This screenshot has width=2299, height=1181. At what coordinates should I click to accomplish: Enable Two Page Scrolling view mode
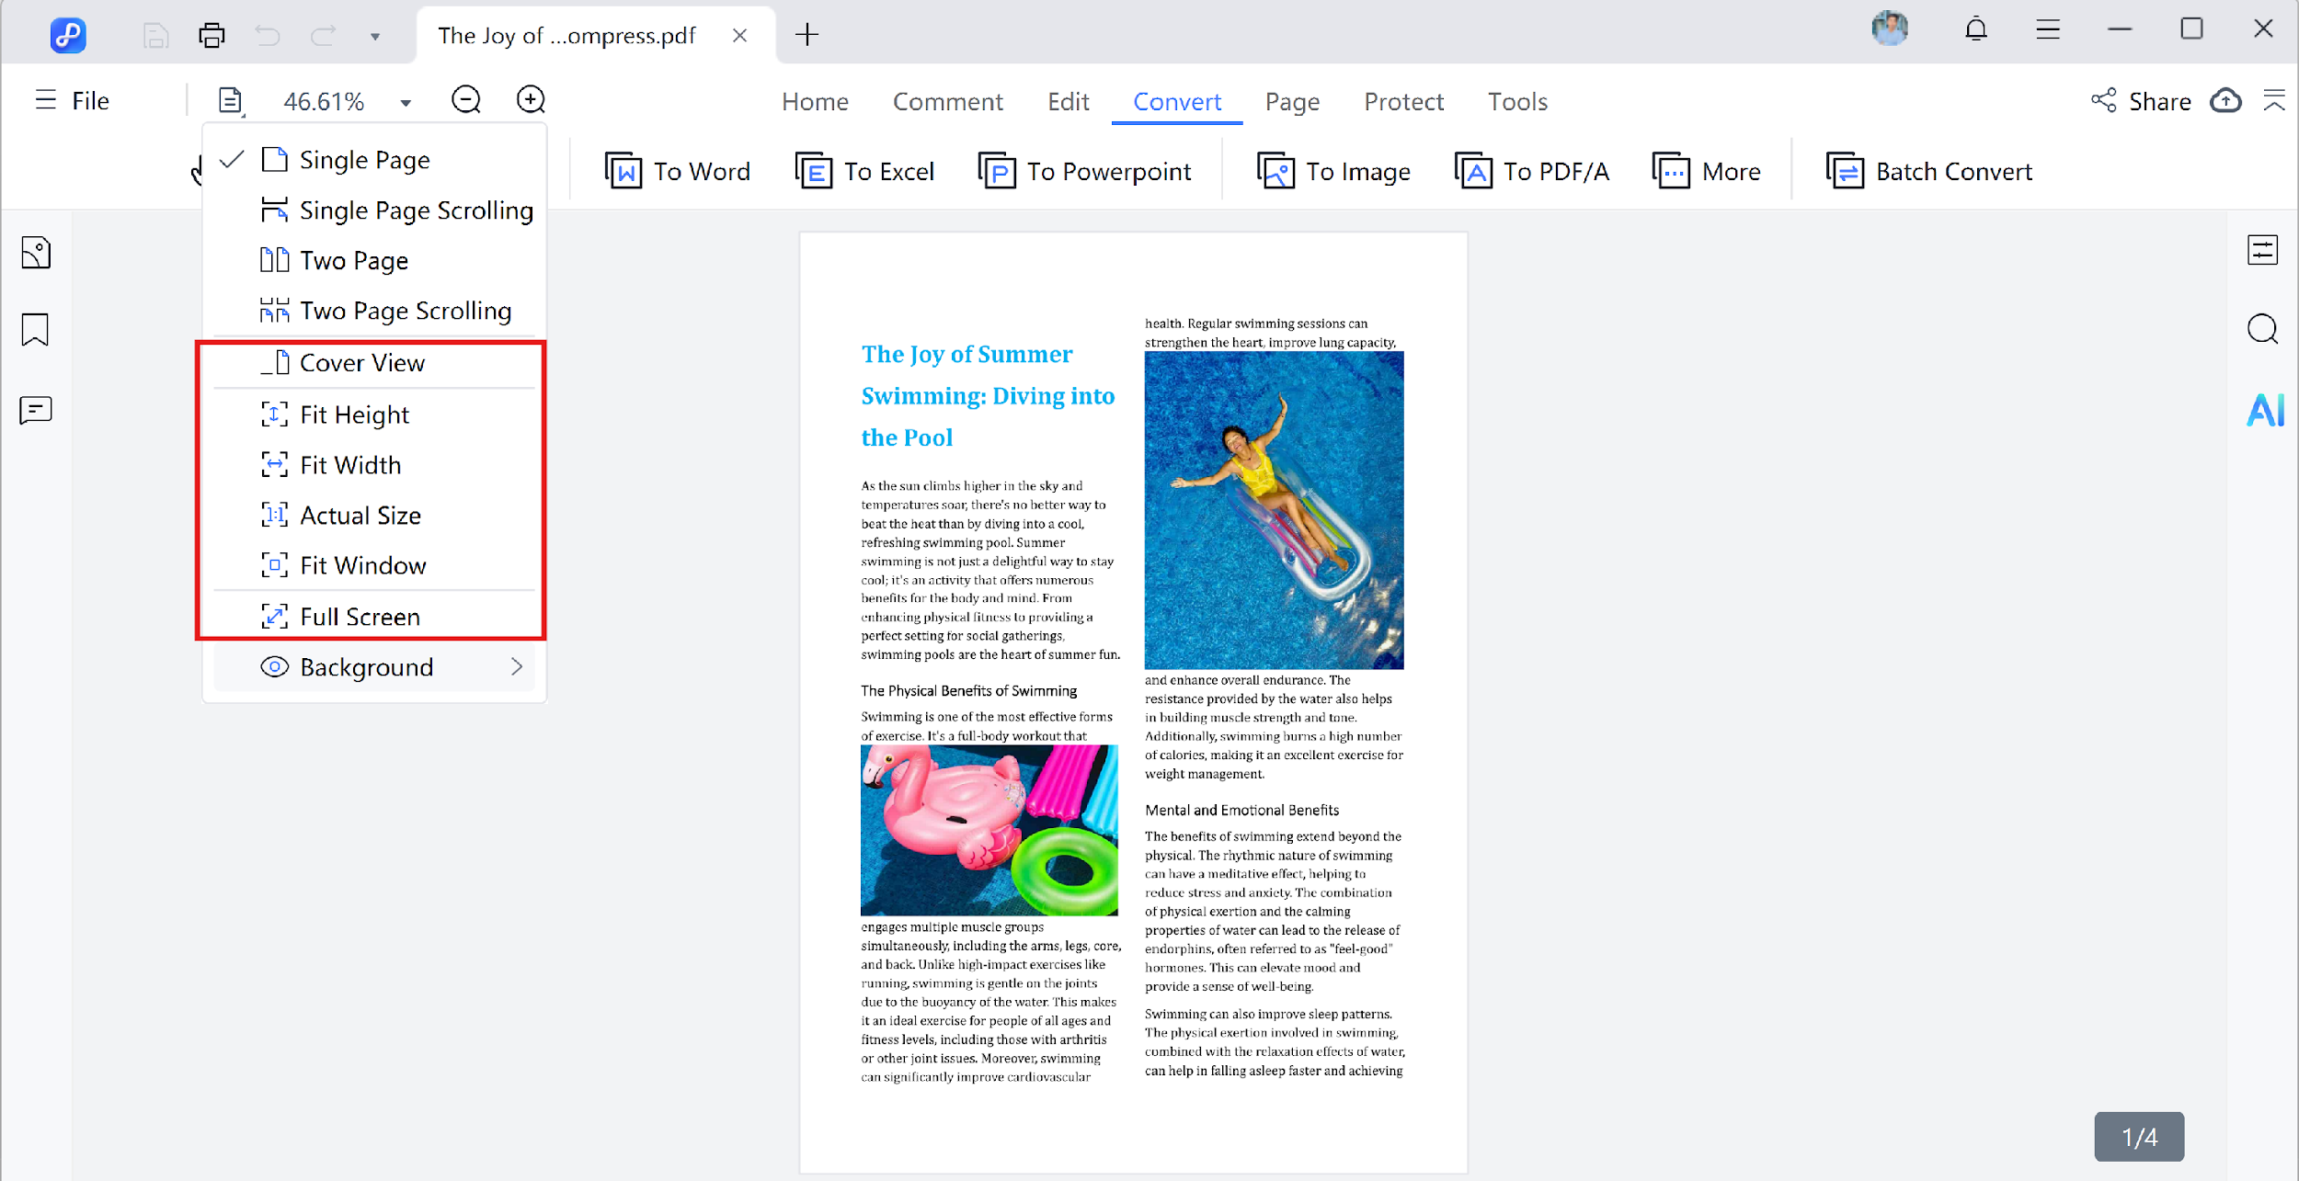click(x=405, y=311)
